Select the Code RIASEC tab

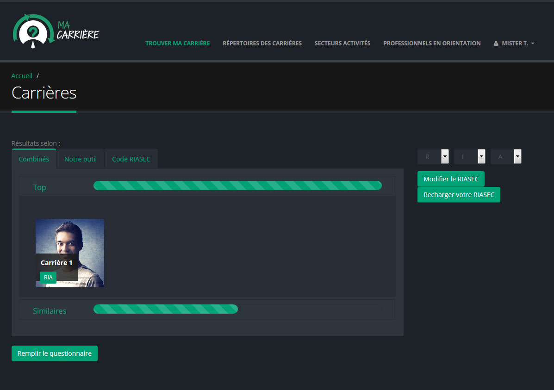[131, 159]
